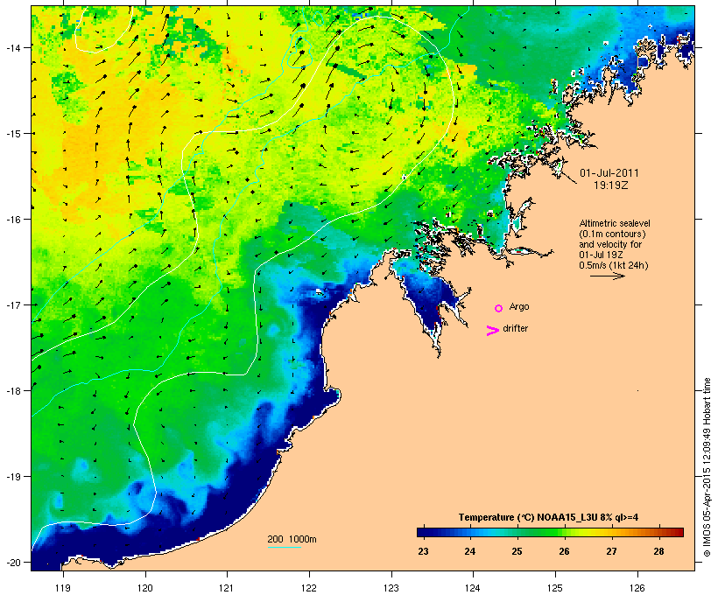
Task: Click the -14 latitude axis label
Action: point(13,47)
